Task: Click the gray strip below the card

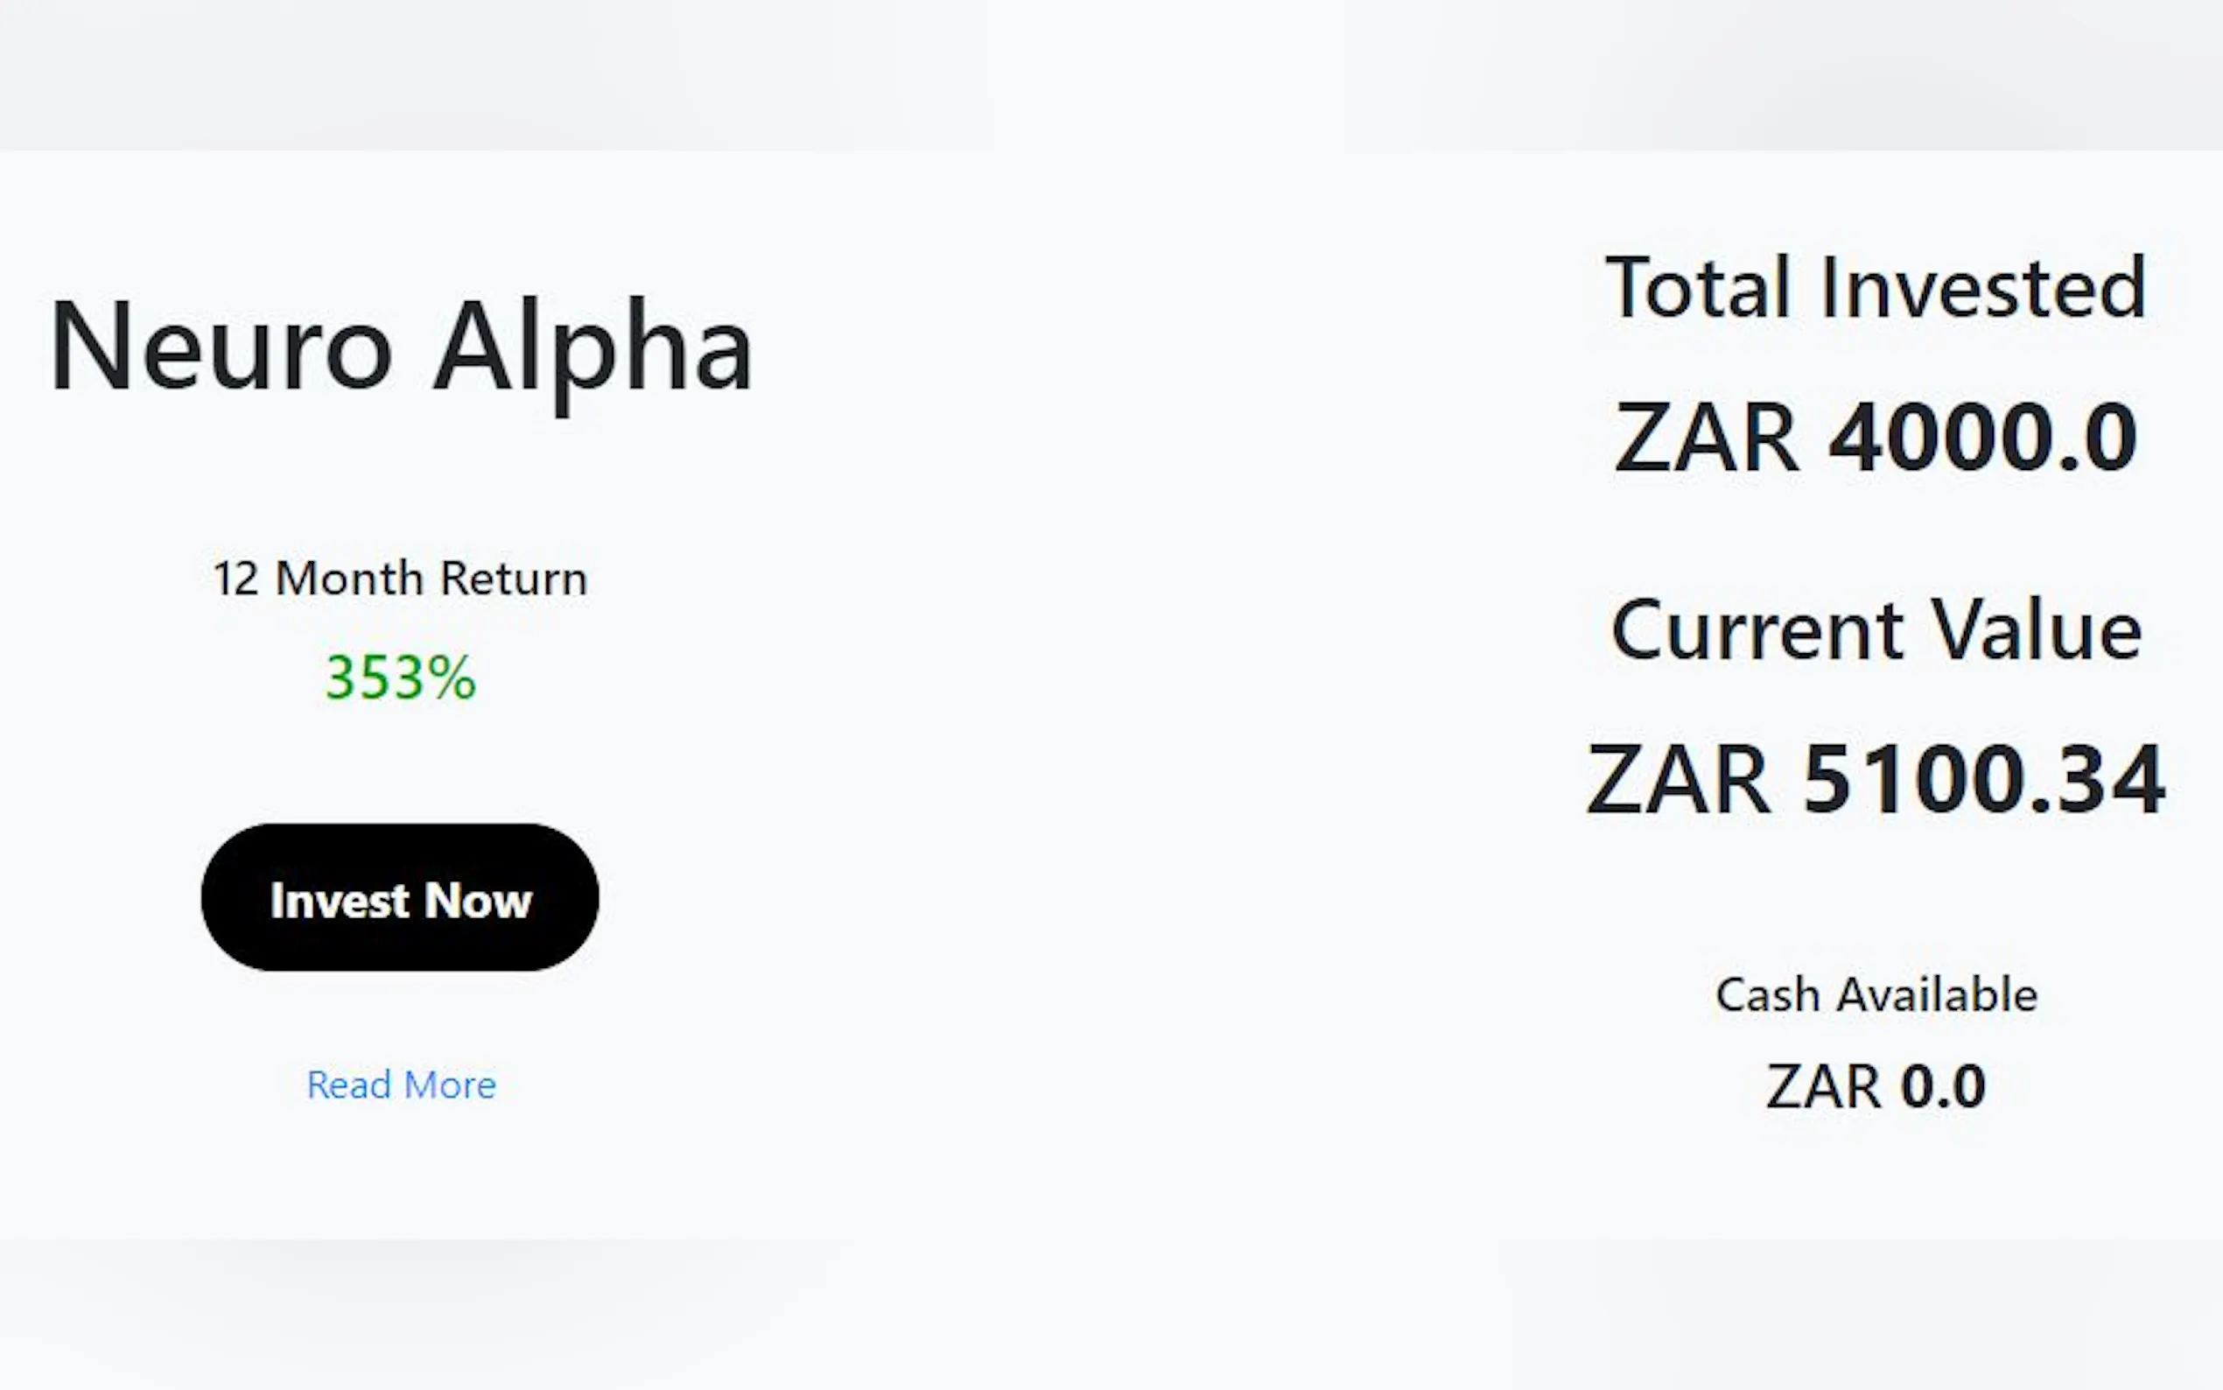Action: click(x=1111, y=1315)
